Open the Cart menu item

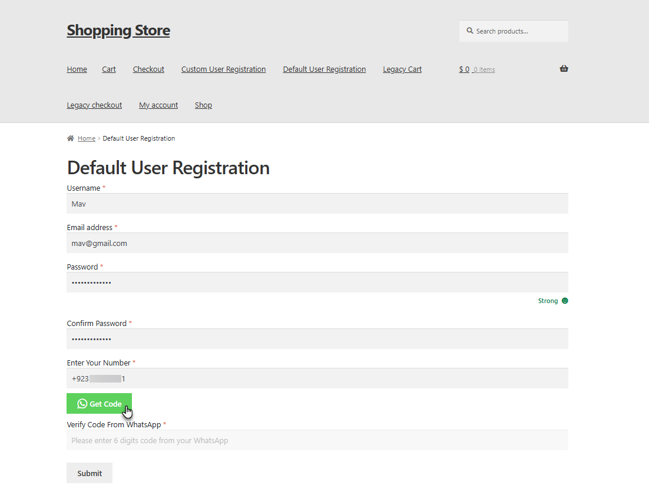(x=108, y=69)
